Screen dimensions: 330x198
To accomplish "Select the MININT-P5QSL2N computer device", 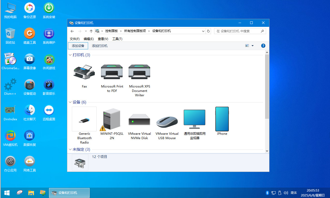I will (x=112, y=119).
